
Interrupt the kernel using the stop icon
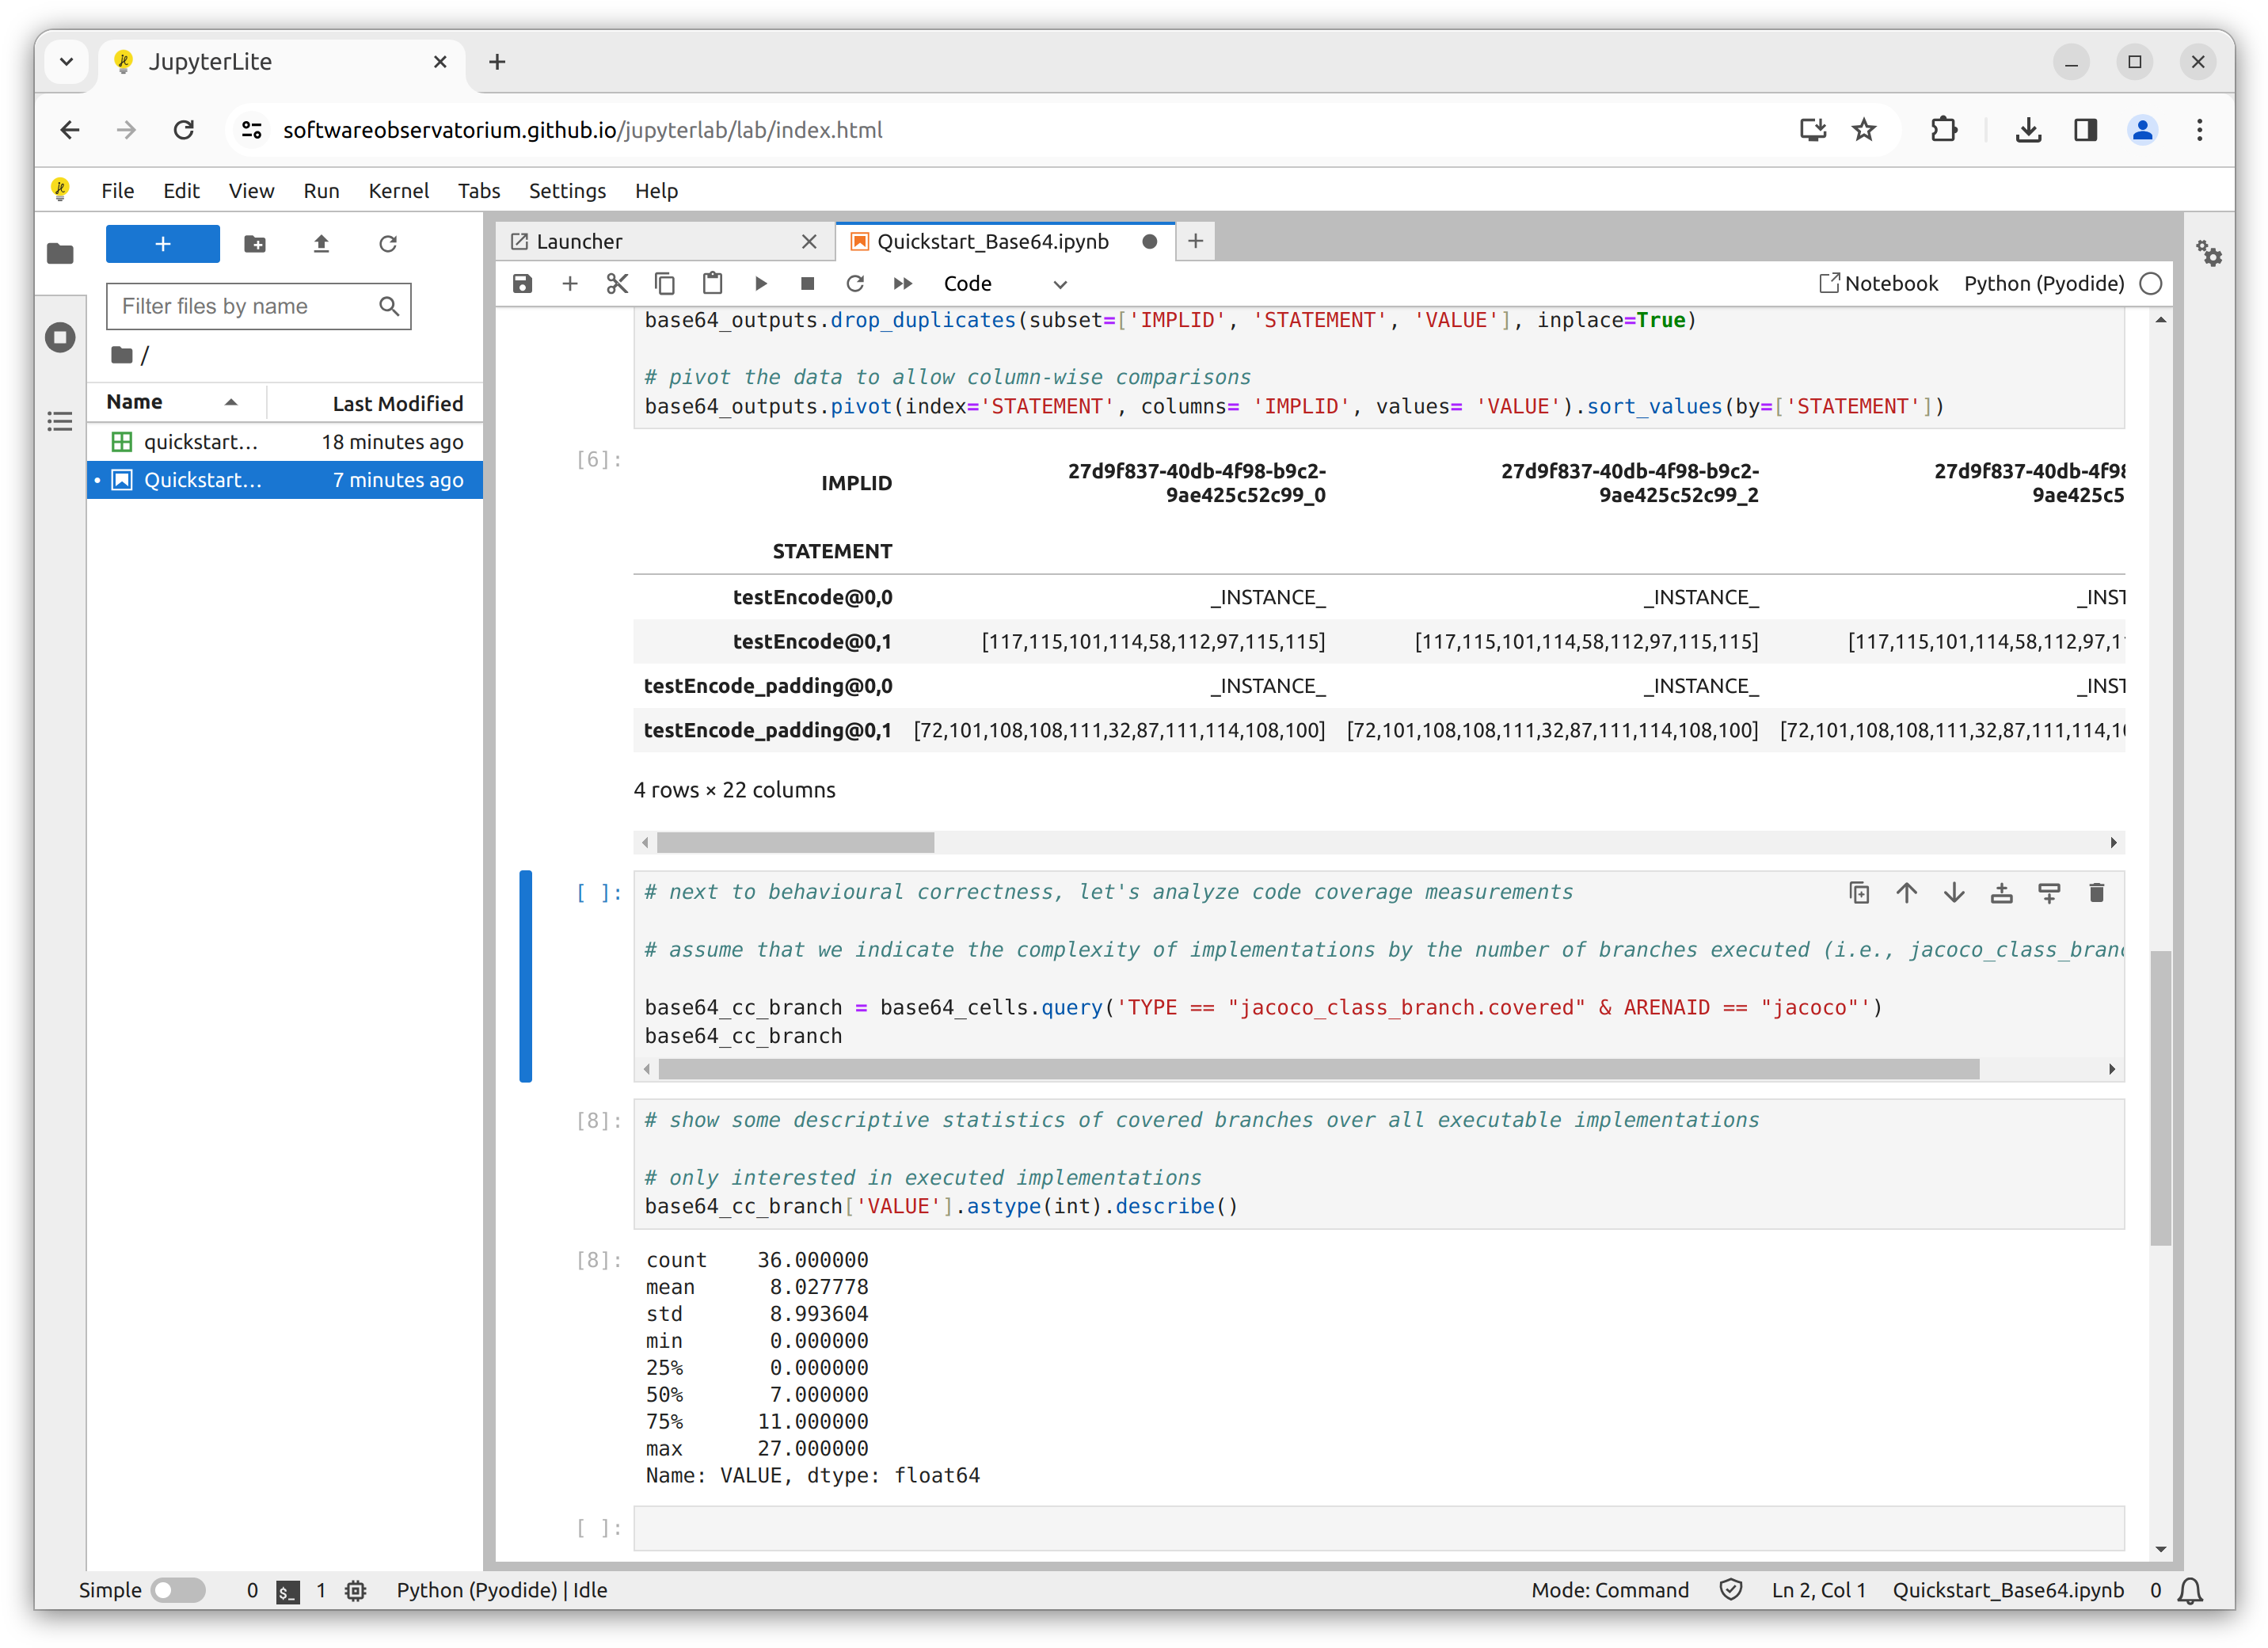(x=807, y=284)
